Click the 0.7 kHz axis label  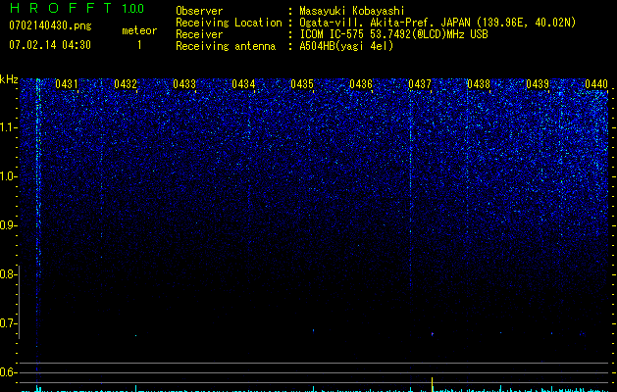(x=8, y=323)
